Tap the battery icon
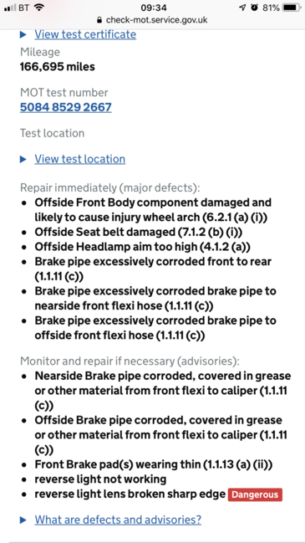 (x=292, y=8)
